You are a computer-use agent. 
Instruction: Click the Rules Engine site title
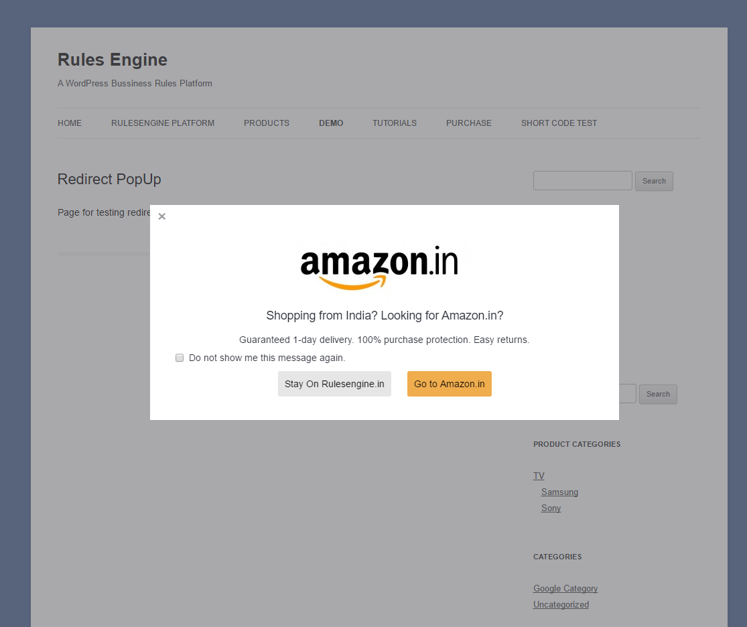point(113,60)
